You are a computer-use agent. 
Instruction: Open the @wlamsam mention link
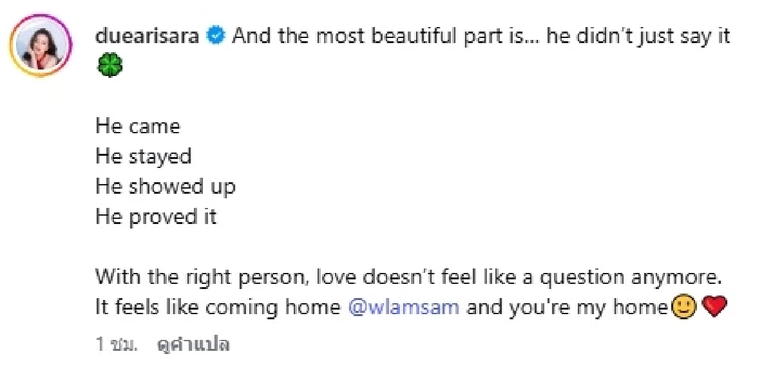coord(404,307)
